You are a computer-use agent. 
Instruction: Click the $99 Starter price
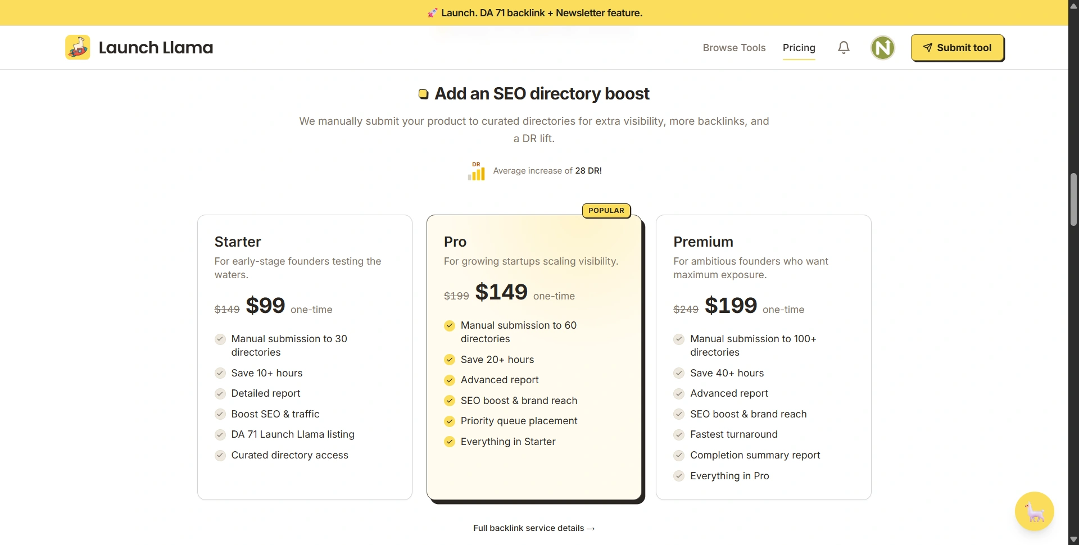point(265,306)
